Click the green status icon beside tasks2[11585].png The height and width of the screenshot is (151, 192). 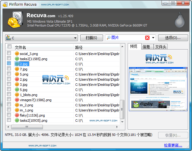point(17,59)
